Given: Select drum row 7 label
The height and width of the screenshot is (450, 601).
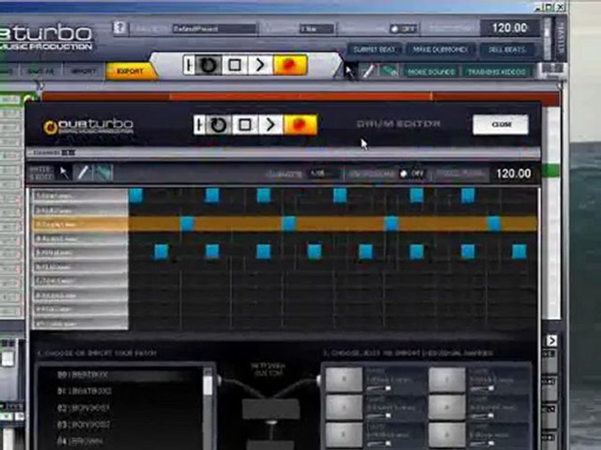Looking at the screenshot, I should coord(80,281).
